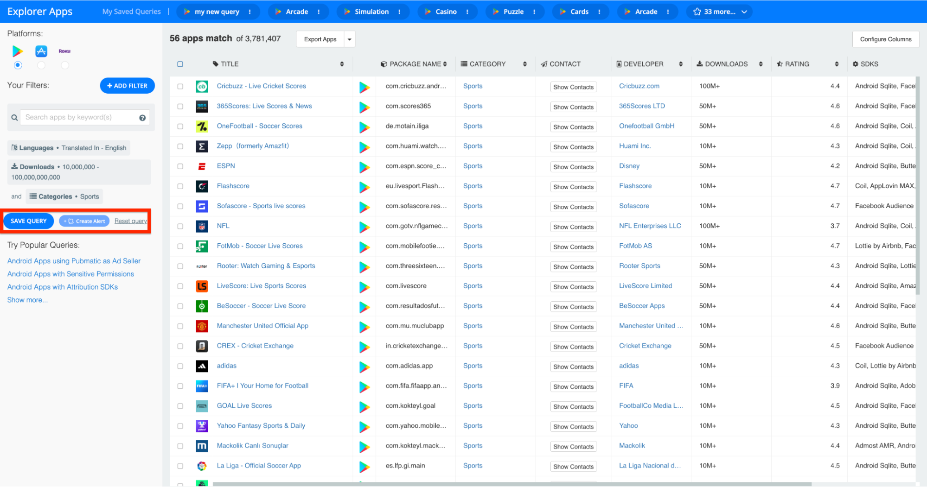Image resolution: width=927 pixels, height=487 pixels.
Task: Click the Add Filter button
Action: [128, 86]
